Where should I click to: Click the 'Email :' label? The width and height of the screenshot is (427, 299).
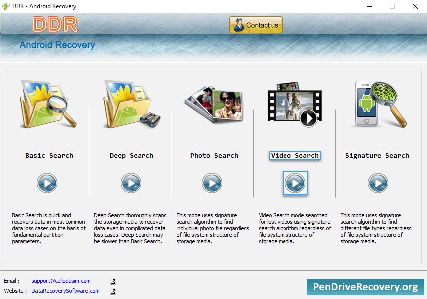point(12,281)
